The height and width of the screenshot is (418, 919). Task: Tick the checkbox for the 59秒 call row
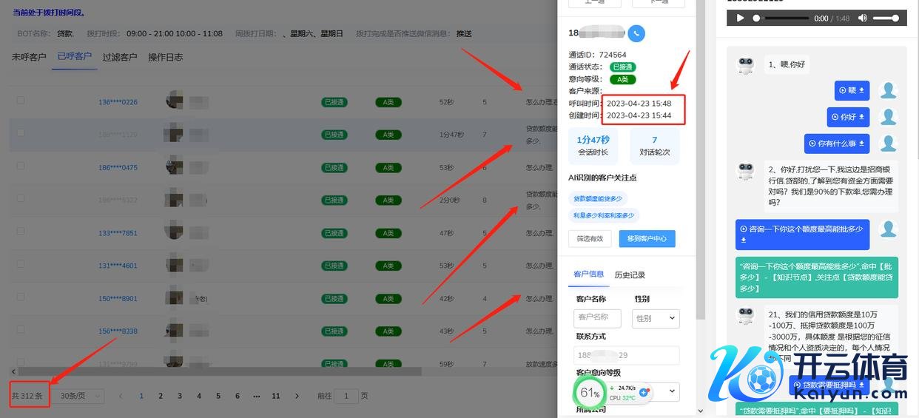21,363
